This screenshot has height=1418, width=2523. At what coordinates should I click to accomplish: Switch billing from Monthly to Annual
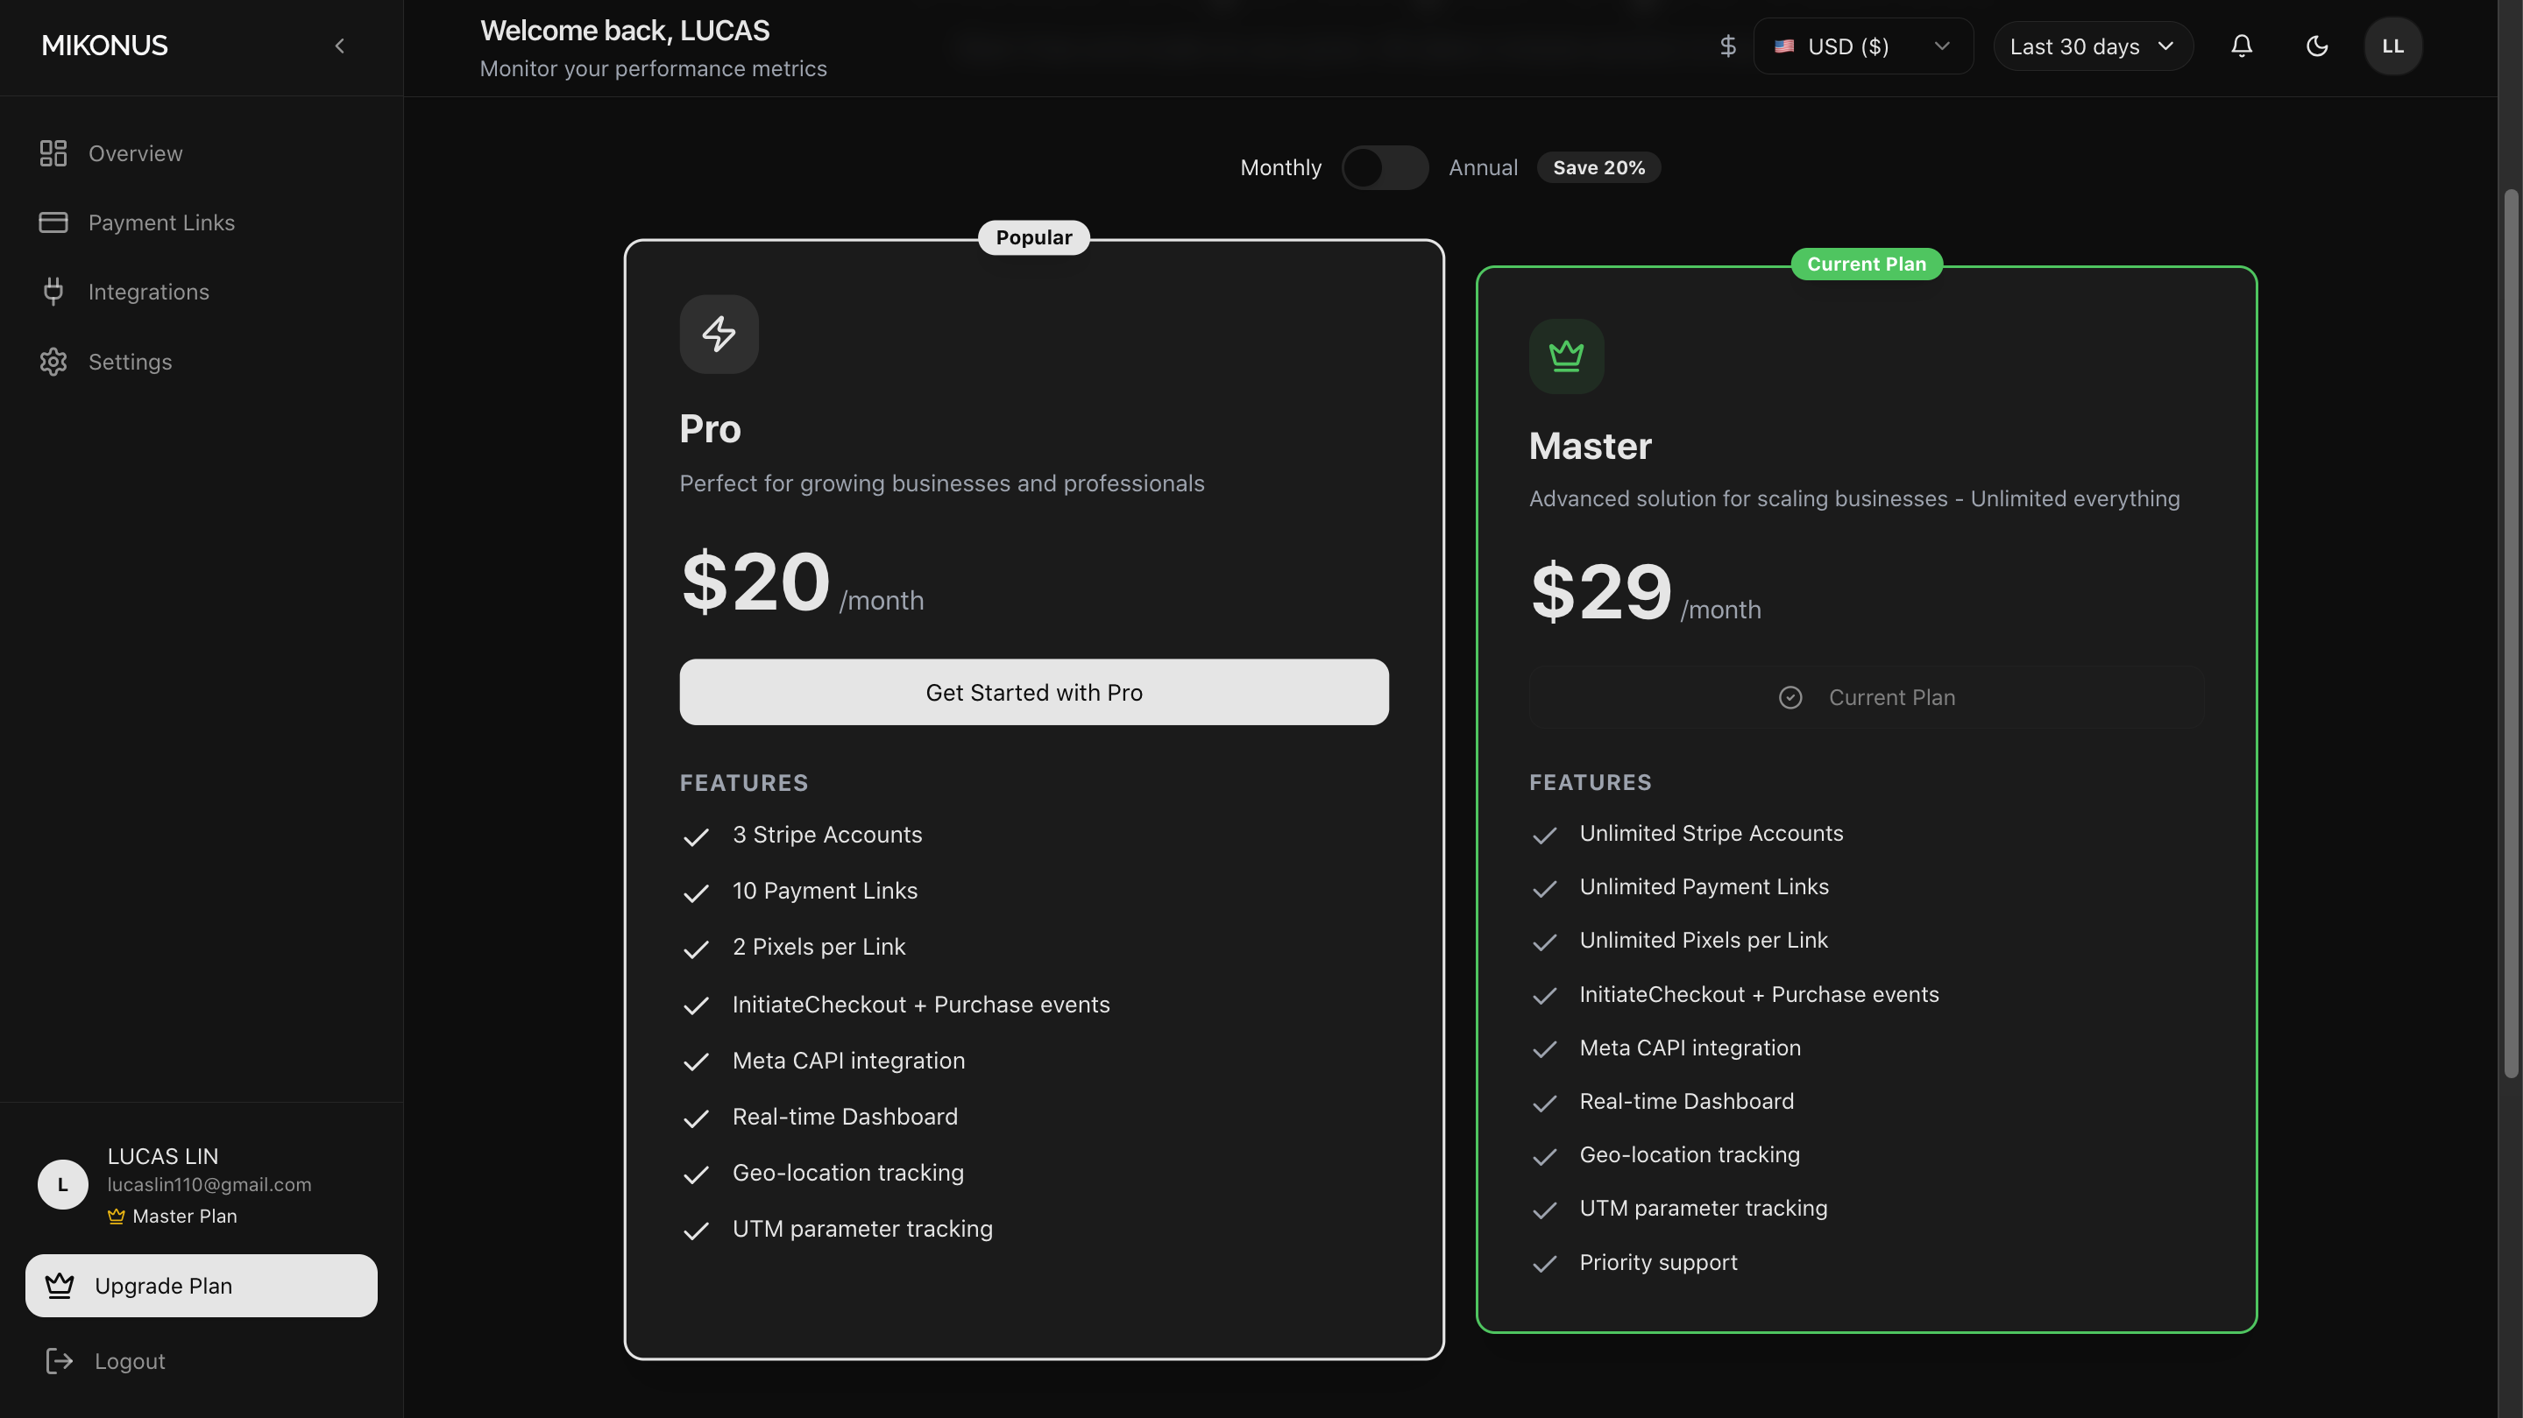coord(1385,167)
